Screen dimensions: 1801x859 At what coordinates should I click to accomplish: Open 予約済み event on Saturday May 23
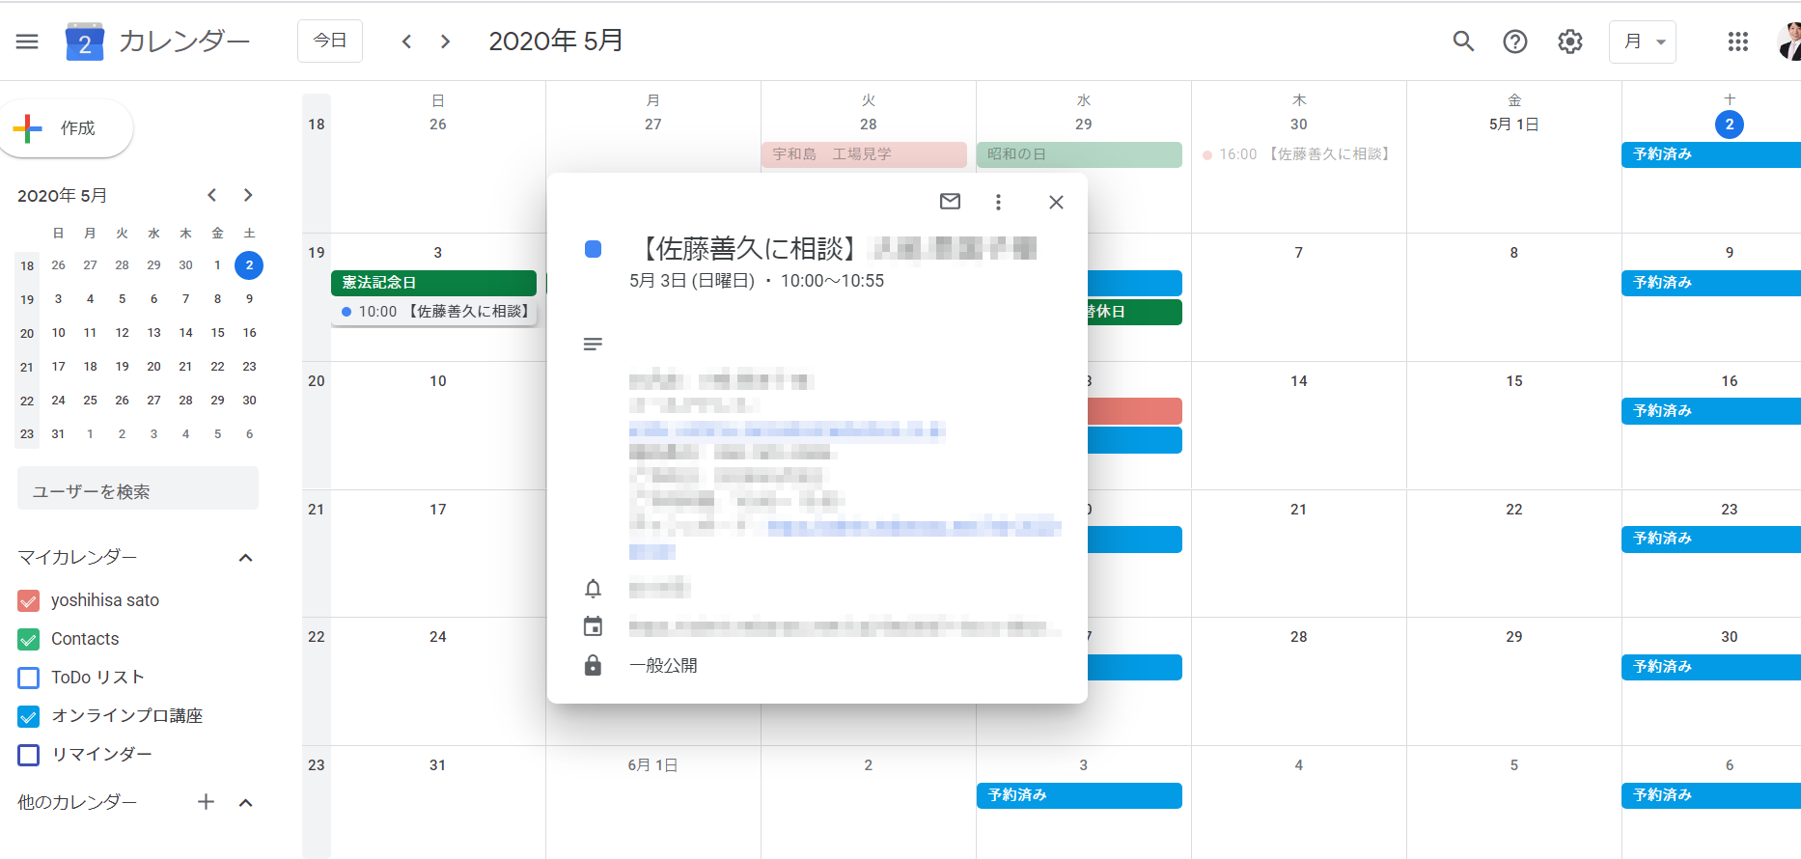1711,540
